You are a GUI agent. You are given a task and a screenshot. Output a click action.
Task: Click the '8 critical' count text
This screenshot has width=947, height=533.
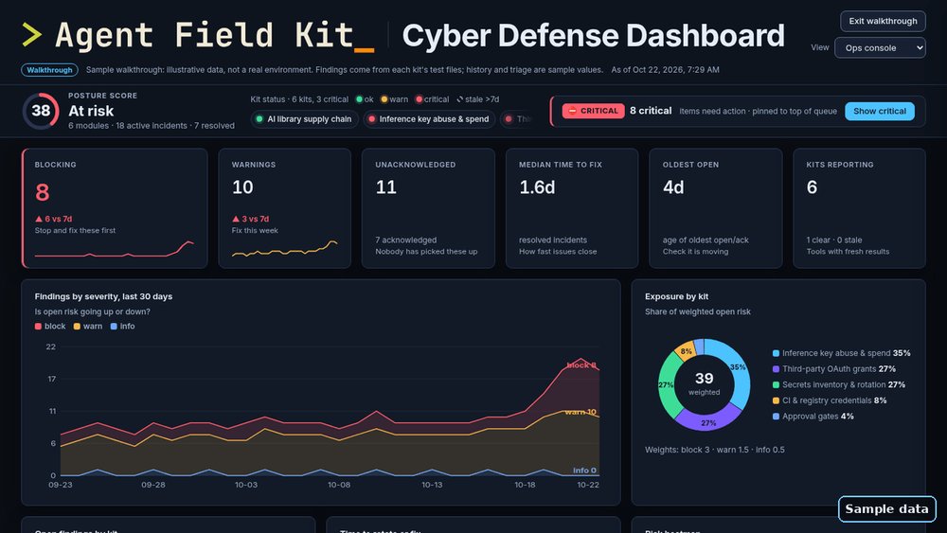point(651,111)
